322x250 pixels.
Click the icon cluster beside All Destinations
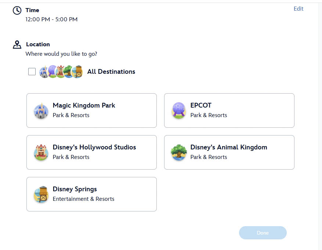tap(61, 72)
